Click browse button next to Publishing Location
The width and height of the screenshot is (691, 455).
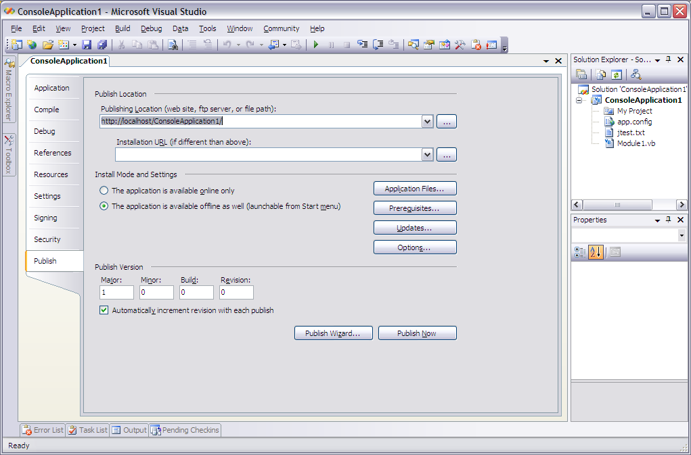point(447,122)
